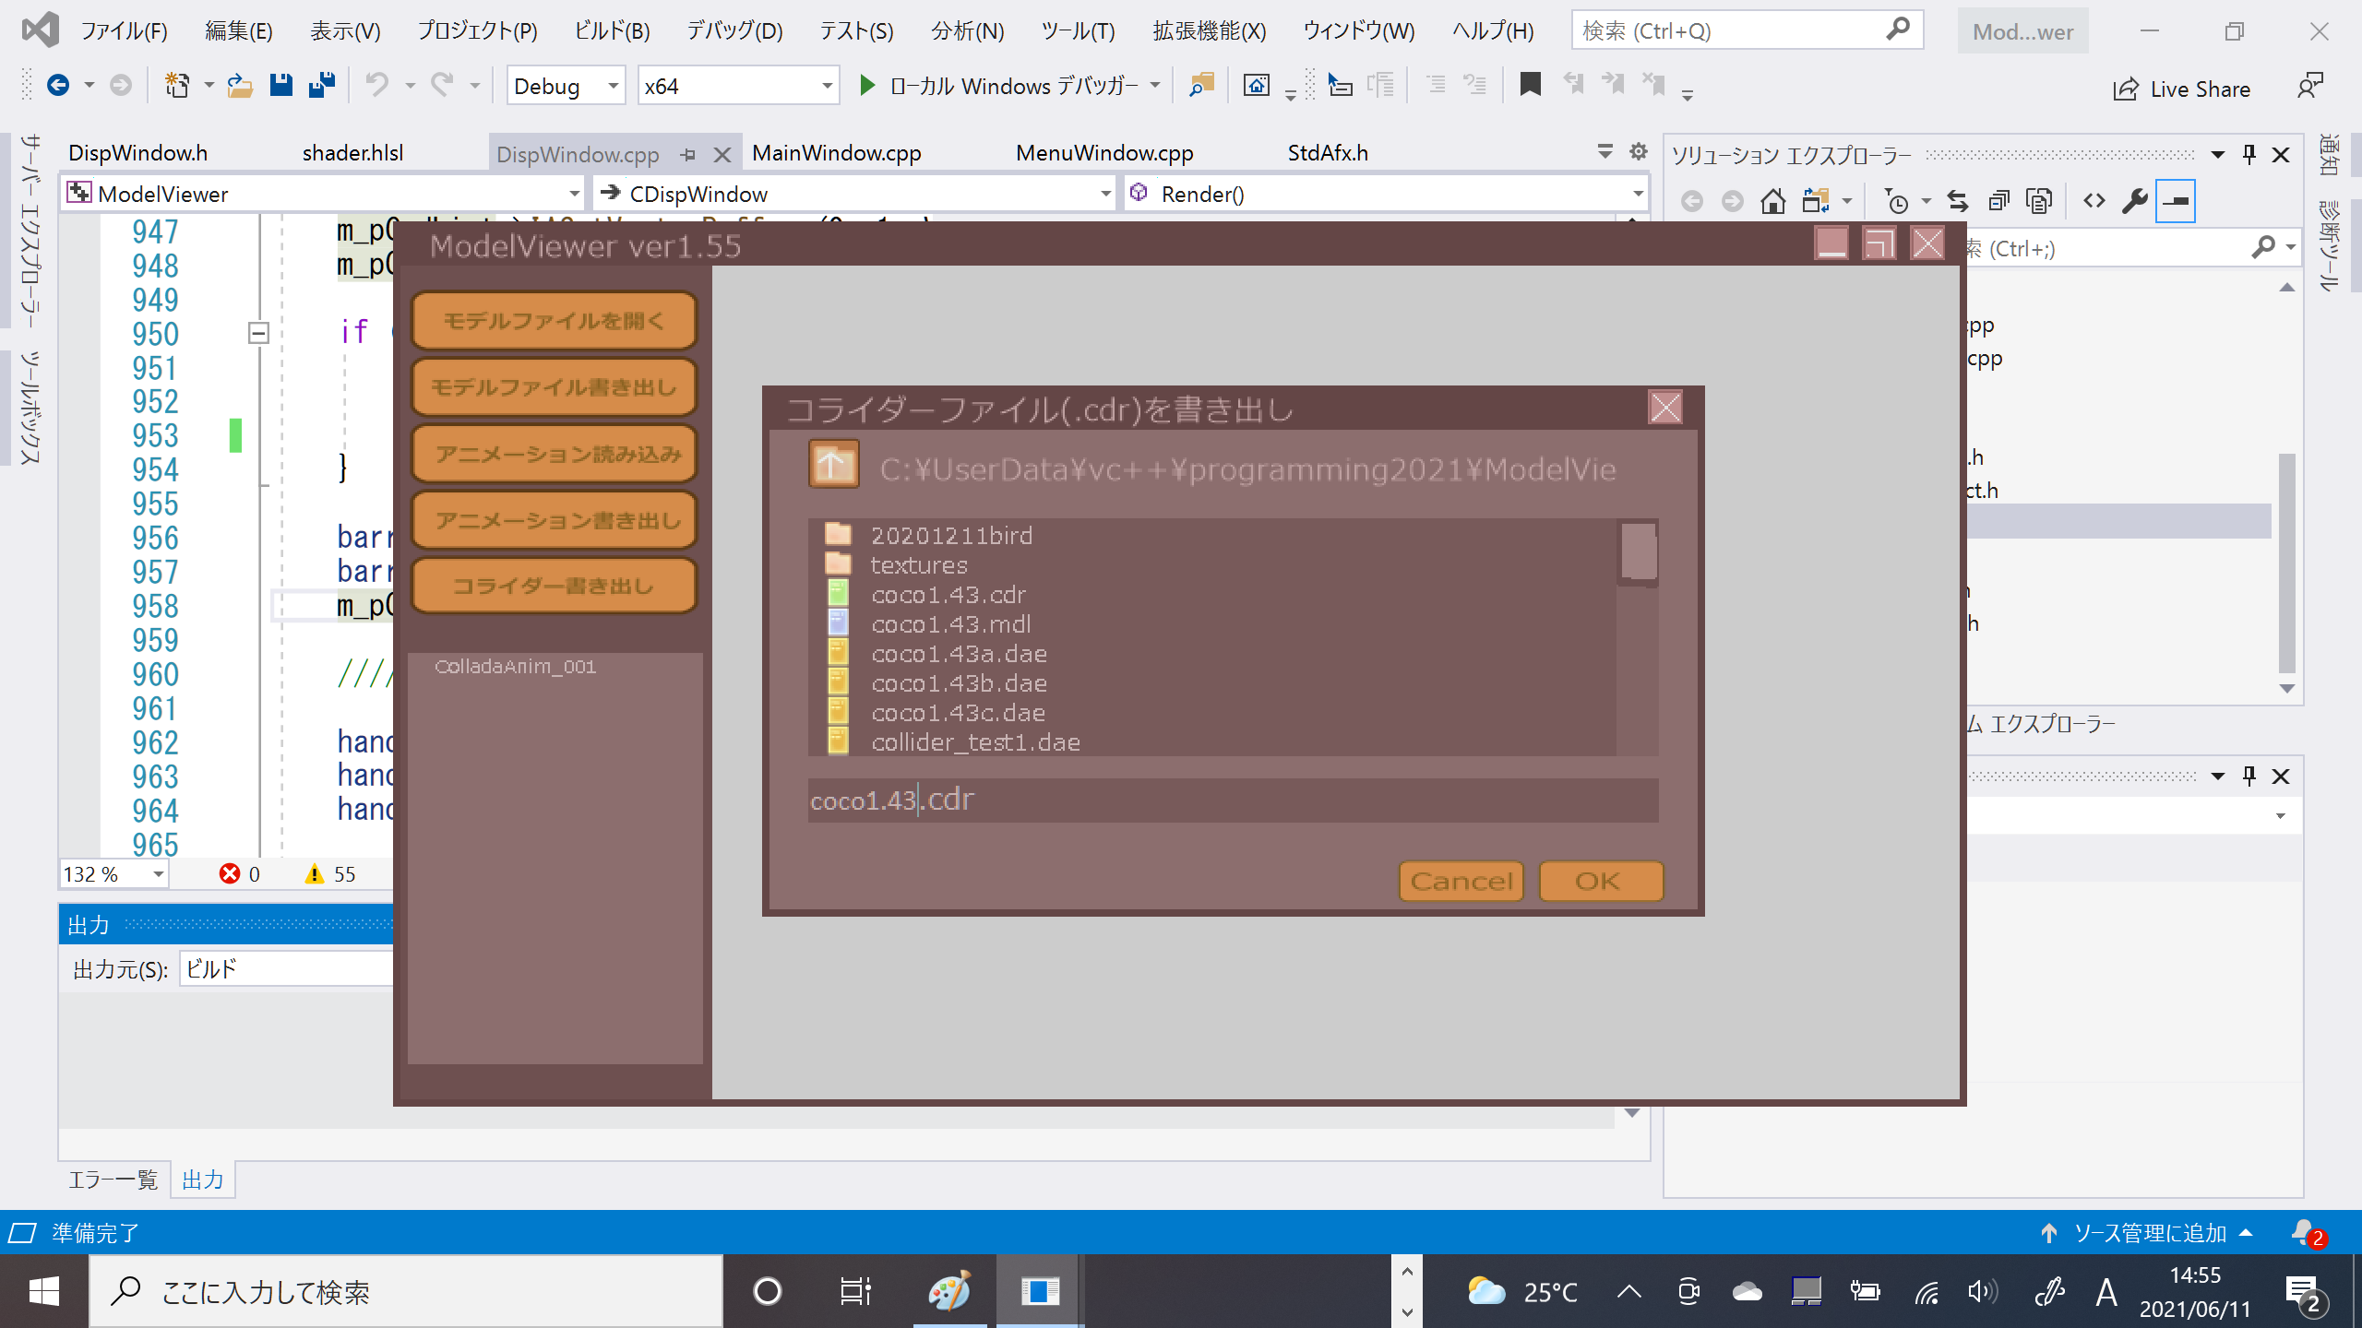The image size is (2362, 1328).
Task: Open the x64 platform dropdown
Action: [827, 86]
